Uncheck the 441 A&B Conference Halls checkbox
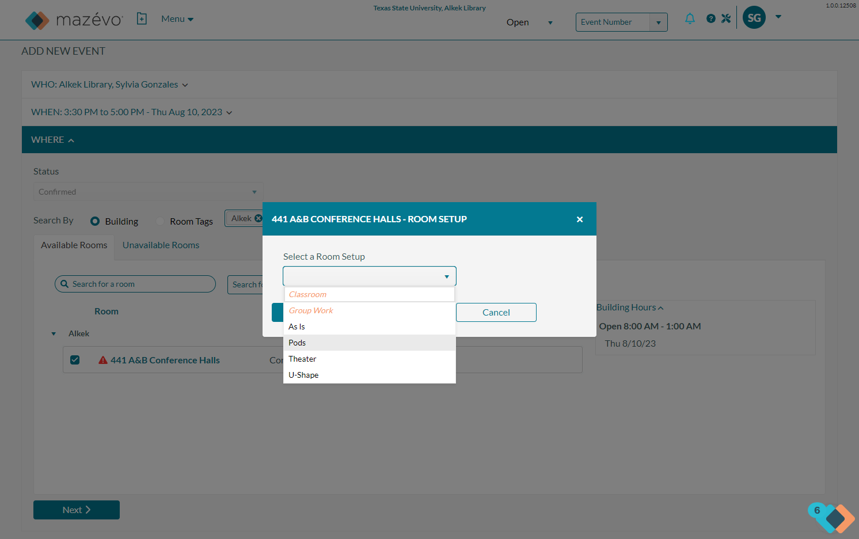The width and height of the screenshot is (859, 539). click(x=75, y=360)
